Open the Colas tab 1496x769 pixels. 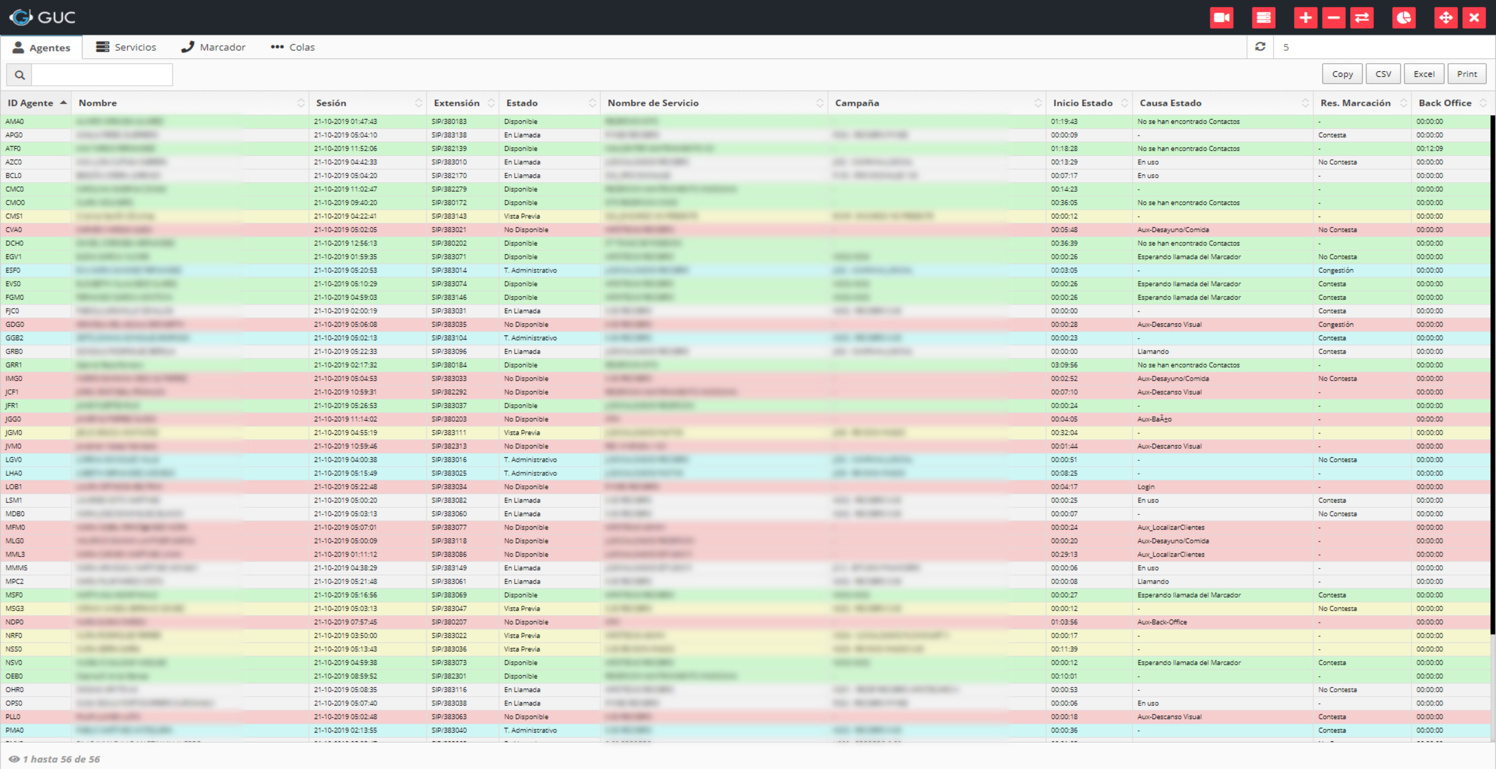293,47
